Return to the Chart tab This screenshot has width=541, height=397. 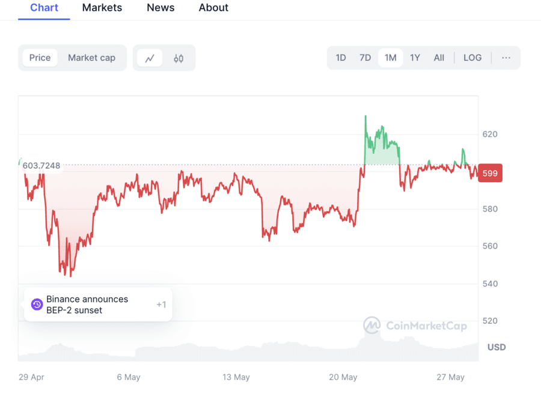43,8
